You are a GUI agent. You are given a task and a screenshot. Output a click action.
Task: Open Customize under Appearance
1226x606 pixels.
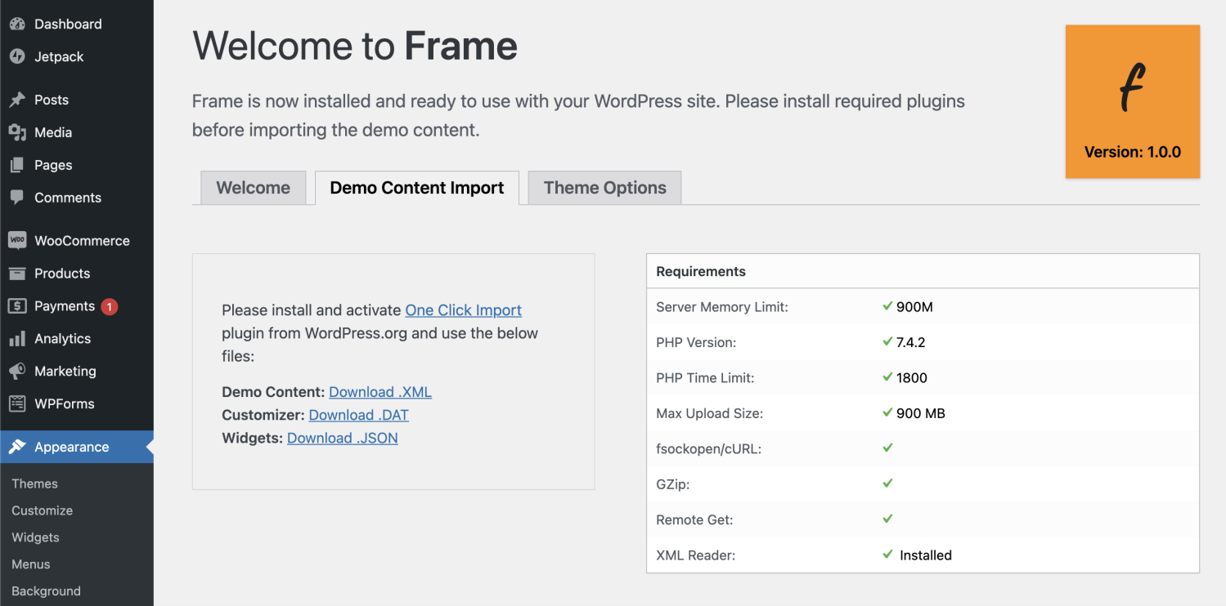41,510
